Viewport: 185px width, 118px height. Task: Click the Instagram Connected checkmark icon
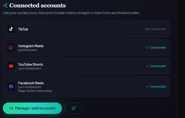coord(147,47)
